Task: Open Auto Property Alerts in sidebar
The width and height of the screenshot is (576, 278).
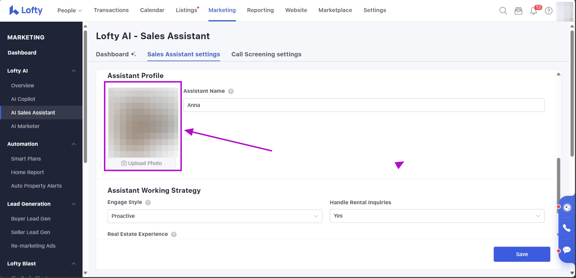Action: [36, 186]
